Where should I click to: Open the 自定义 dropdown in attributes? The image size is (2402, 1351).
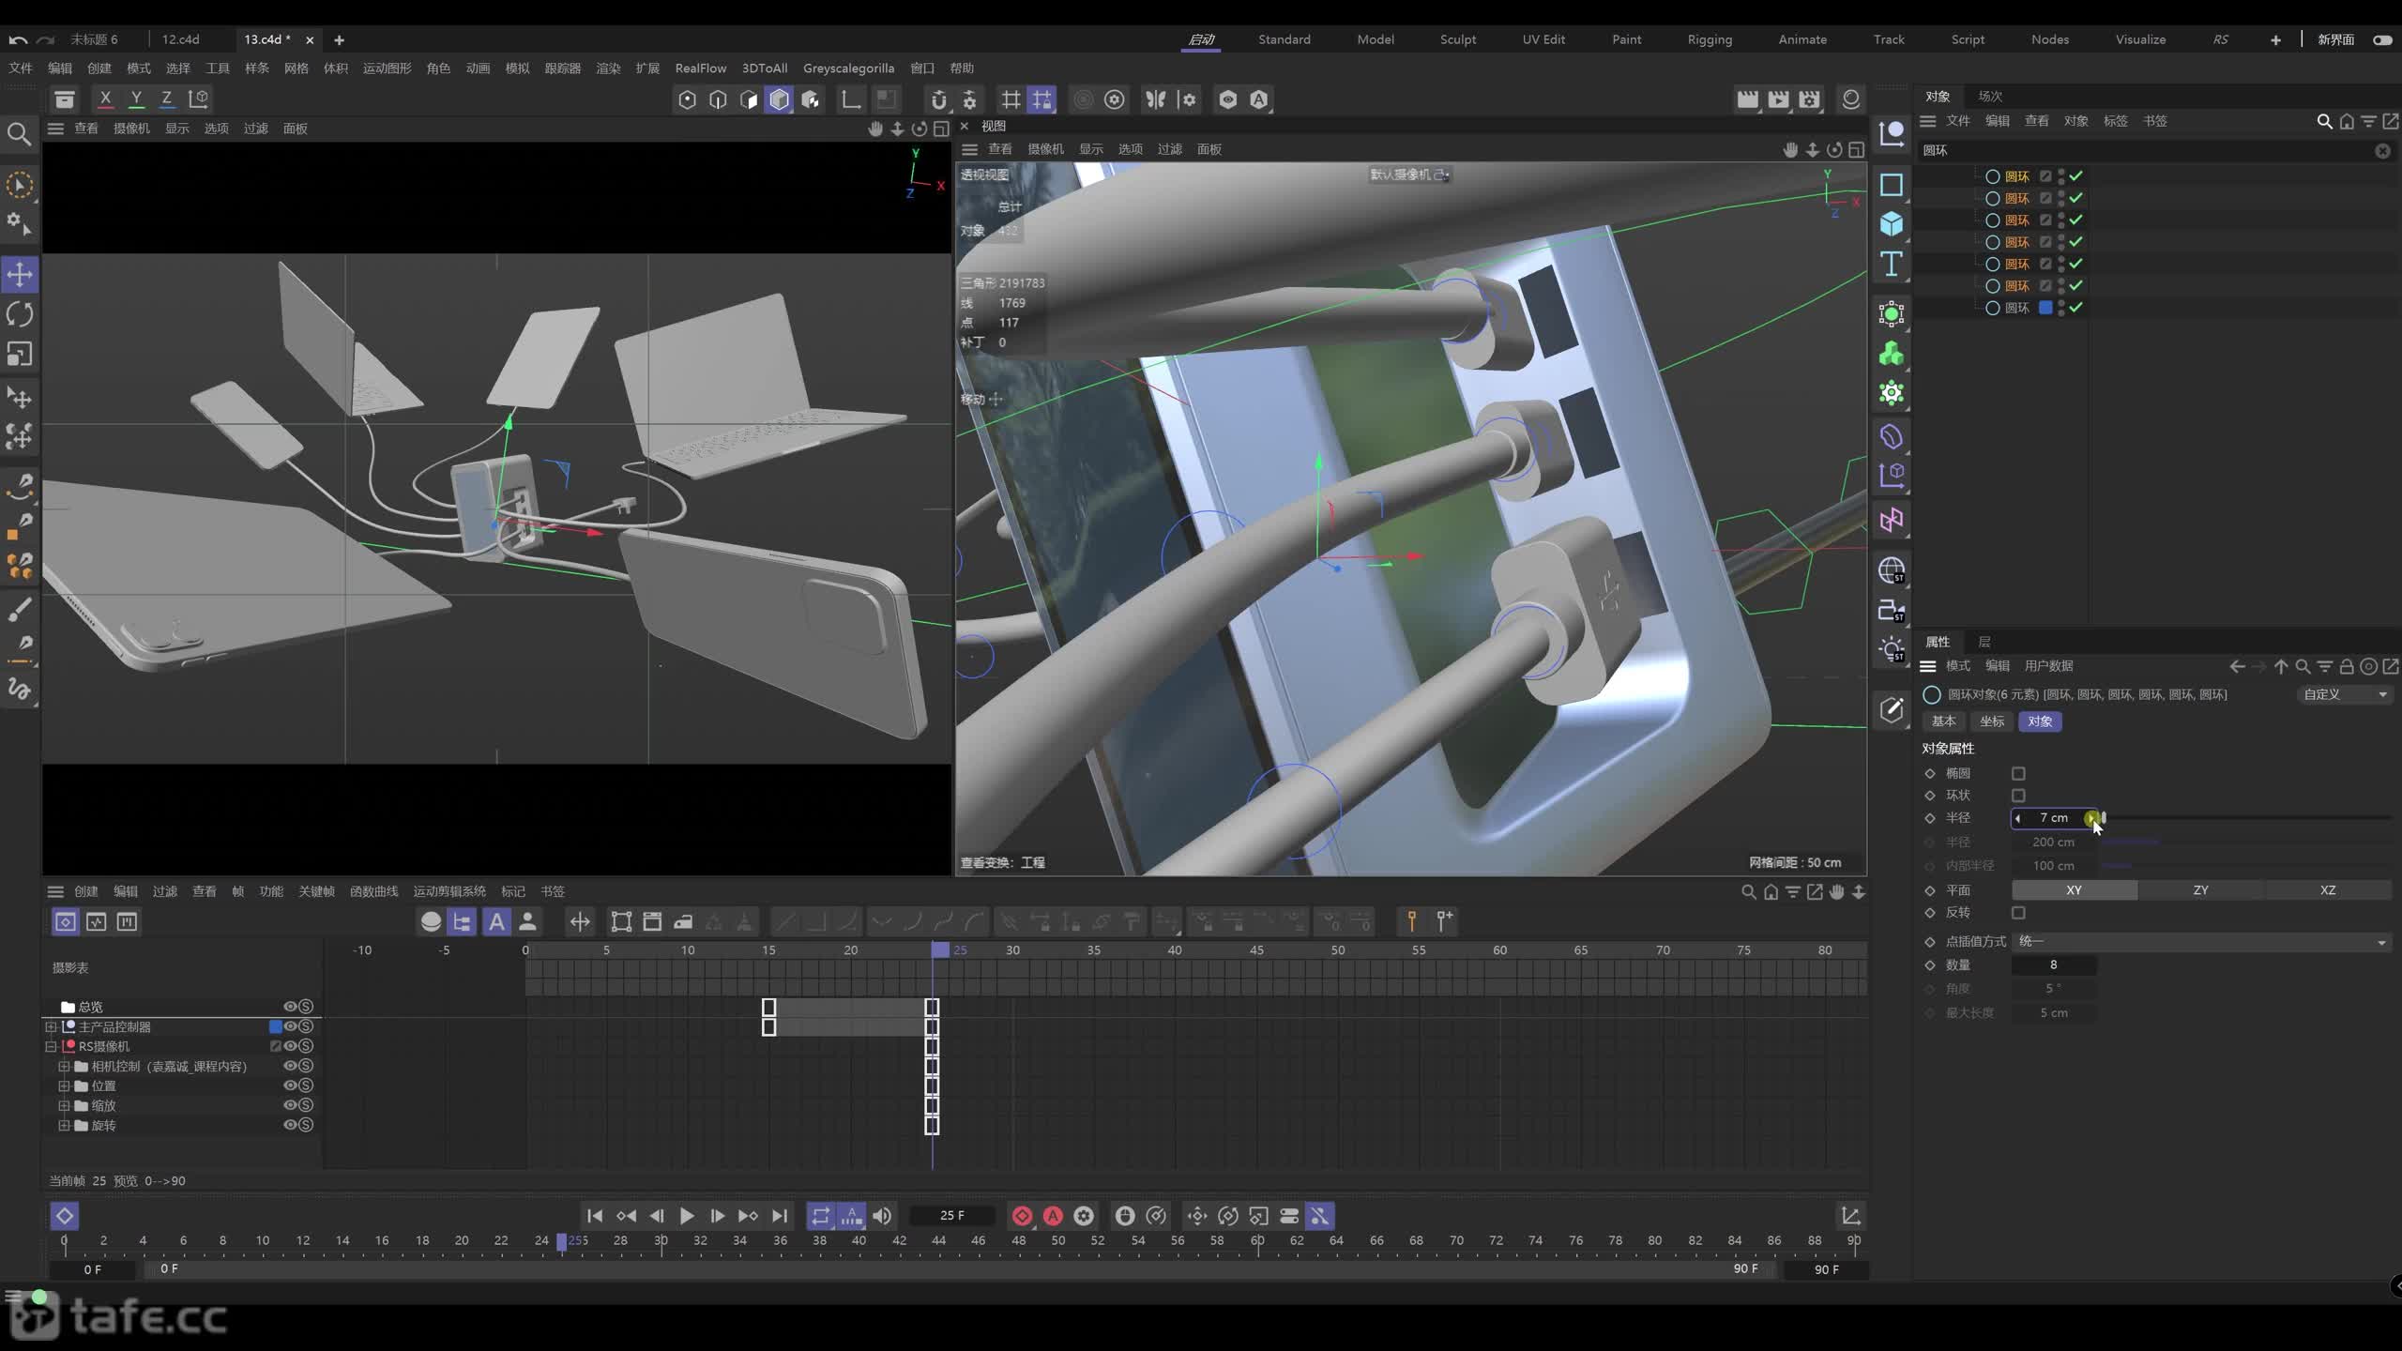tap(2345, 694)
